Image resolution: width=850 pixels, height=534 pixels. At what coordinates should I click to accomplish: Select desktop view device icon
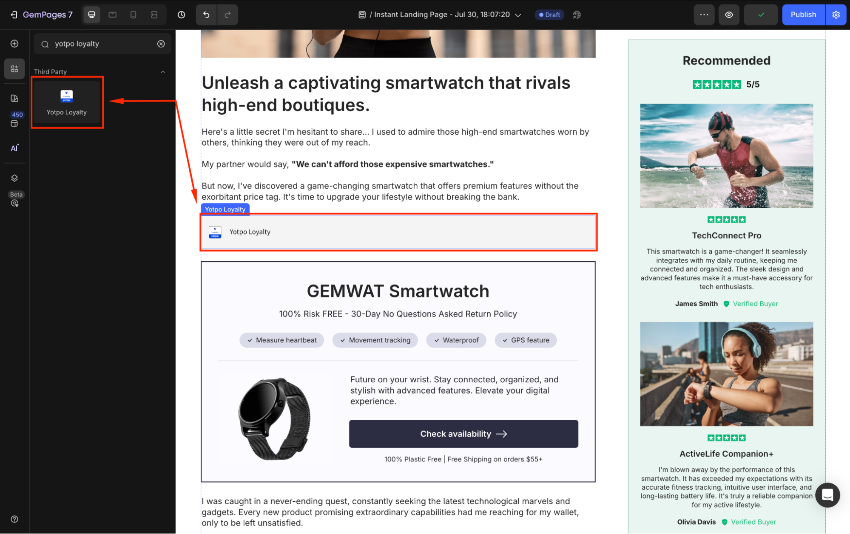pyautogui.click(x=91, y=15)
